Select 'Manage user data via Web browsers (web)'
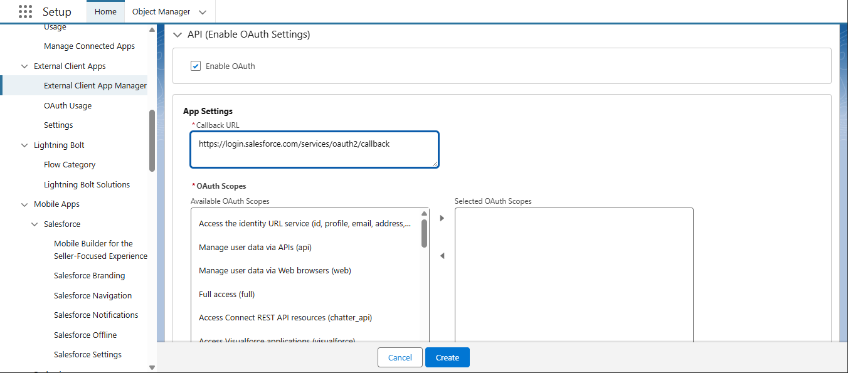 pyautogui.click(x=305, y=271)
